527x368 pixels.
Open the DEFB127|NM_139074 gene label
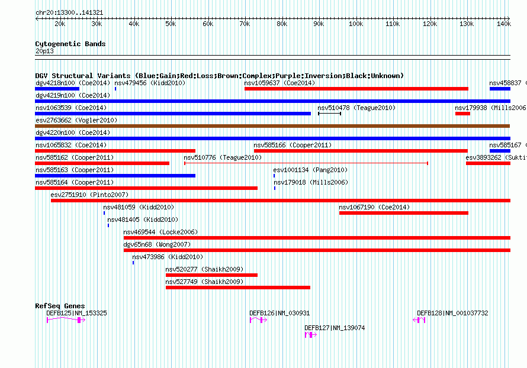[x=335, y=328]
